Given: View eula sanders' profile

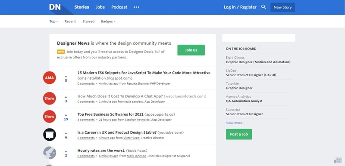Looking at the screenshot, I should (134, 102).
